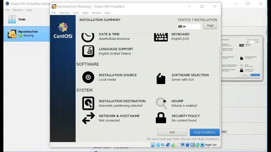Open Installation Destination hard drive icon

88,103
